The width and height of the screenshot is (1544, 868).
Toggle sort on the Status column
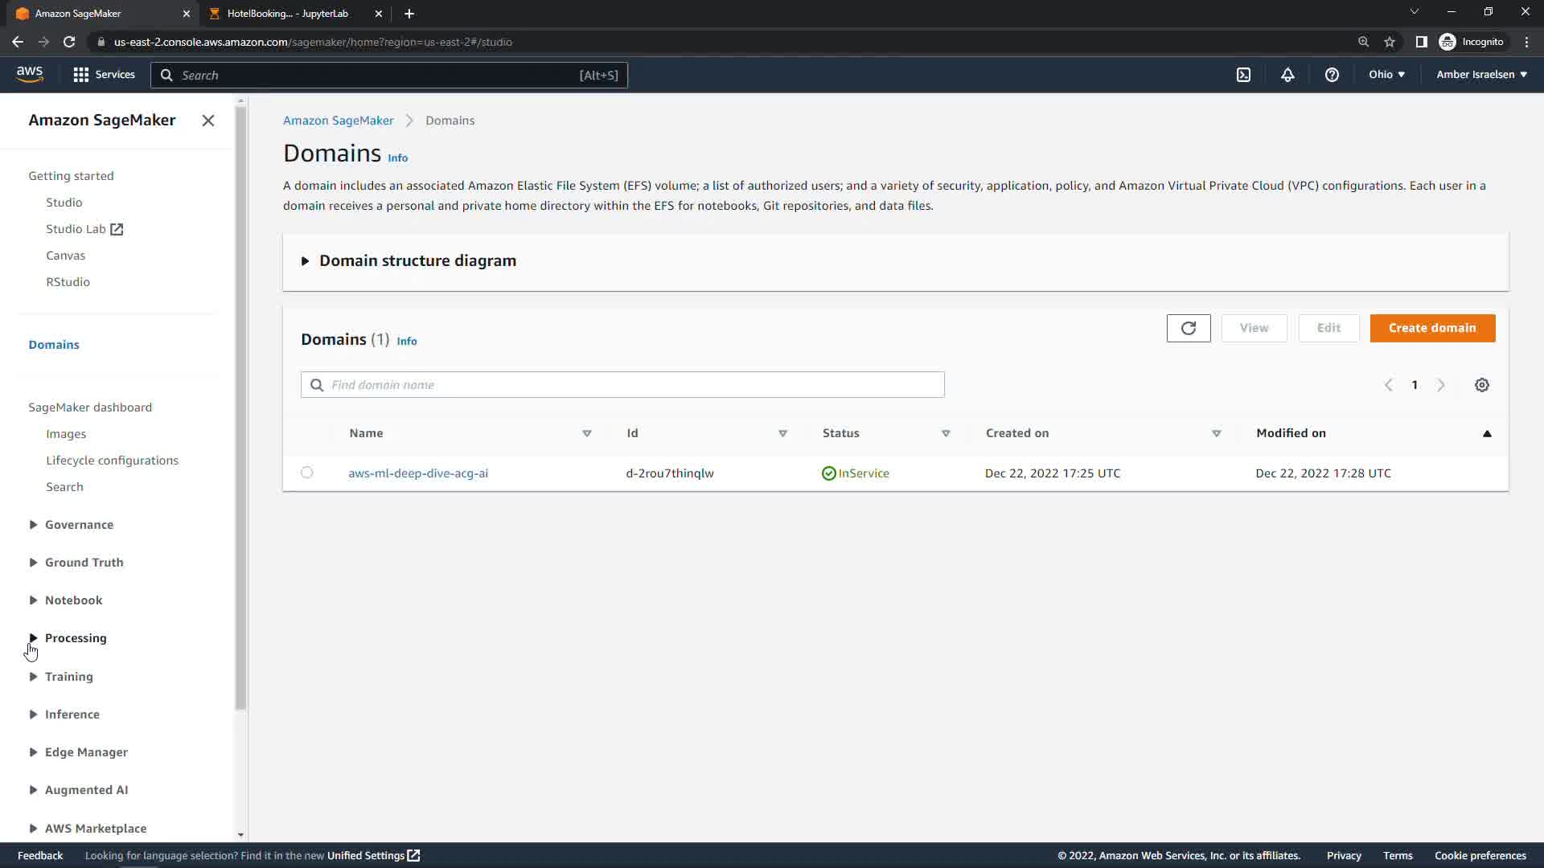click(x=946, y=433)
